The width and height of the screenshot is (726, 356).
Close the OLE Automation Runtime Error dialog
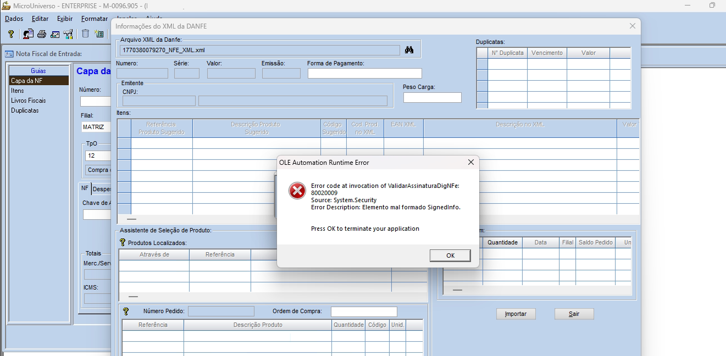point(470,162)
